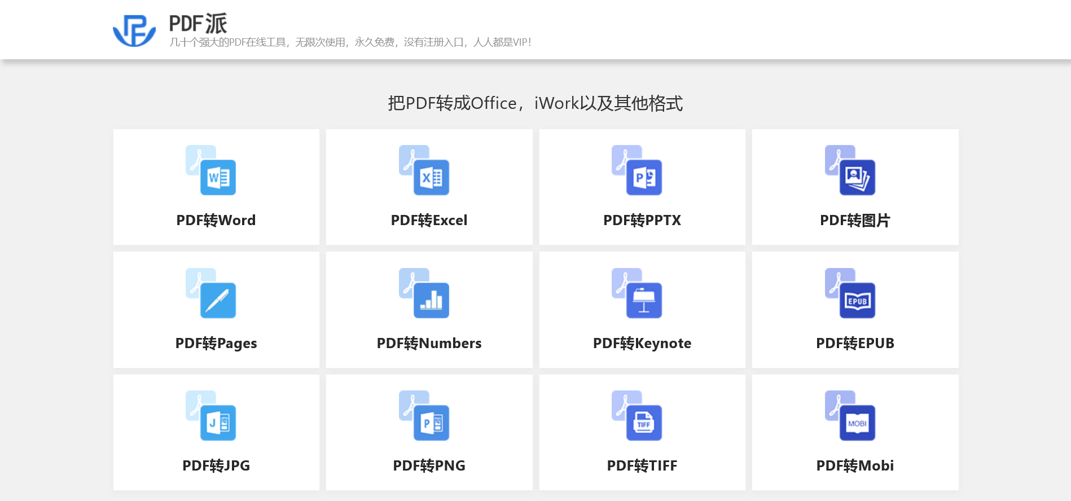The height and width of the screenshot is (501, 1071).
Task: Click the PDF派 site title text
Action: pyautogui.click(x=198, y=24)
